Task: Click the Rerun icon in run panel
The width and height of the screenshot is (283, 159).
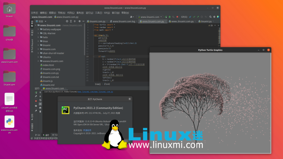Action: (36, 92)
